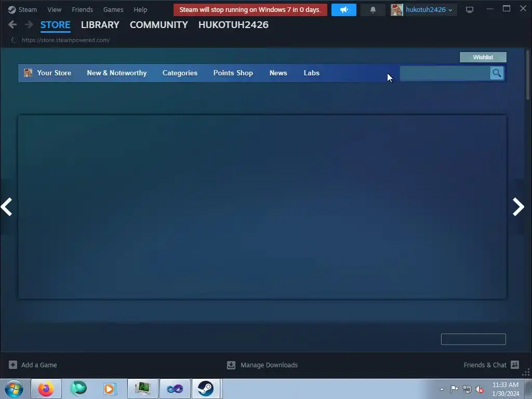Click the store URL address text
This screenshot has width=532, height=399.
[66, 40]
